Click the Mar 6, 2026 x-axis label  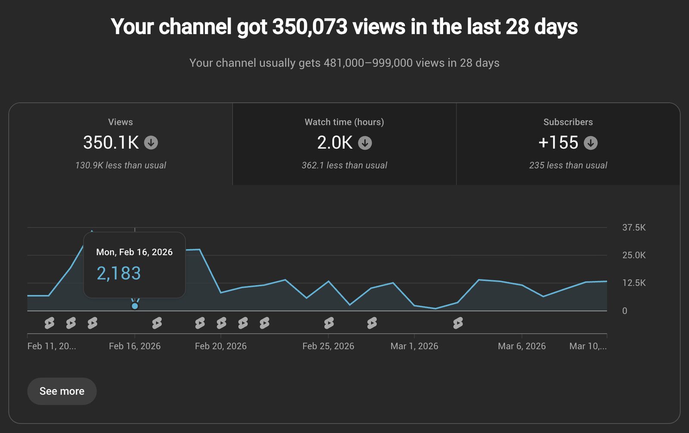(522, 346)
